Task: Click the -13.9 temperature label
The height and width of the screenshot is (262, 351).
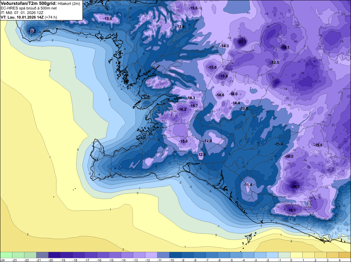Action: click(x=108, y=19)
